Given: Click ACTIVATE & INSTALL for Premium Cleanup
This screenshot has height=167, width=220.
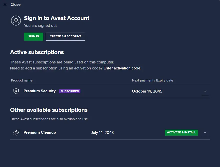Looking at the screenshot, I should pyautogui.click(x=181, y=133).
